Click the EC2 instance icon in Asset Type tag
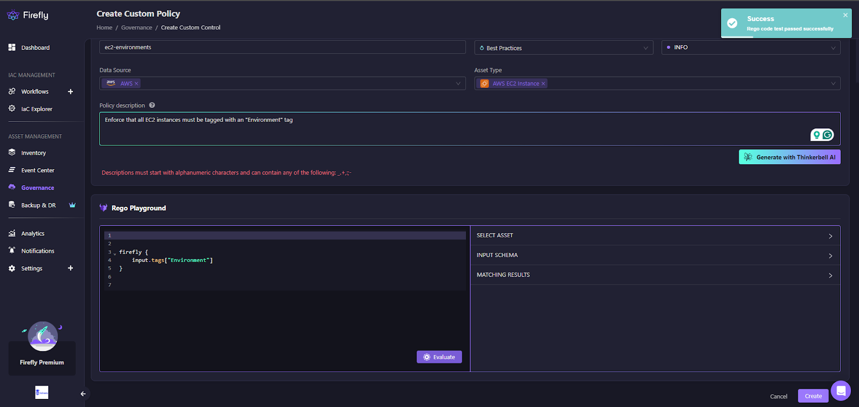 [484, 83]
